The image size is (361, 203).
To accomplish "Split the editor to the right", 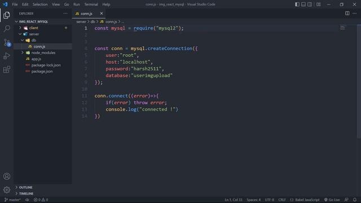I will pyautogui.click(x=347, y=14).
